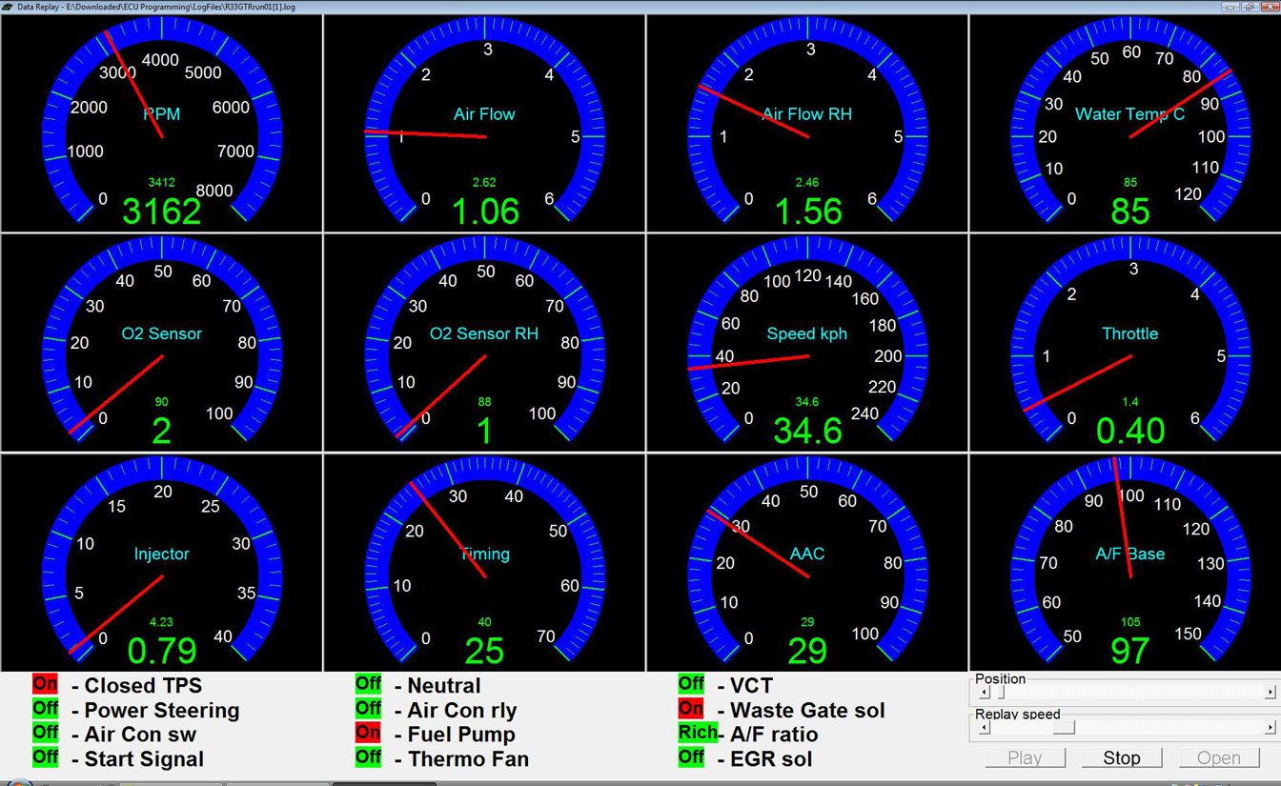Click the Thermo Fan Off indicator
Image resolution: width=1281 pixels, height=786 pixels.
tap(368, 757)
